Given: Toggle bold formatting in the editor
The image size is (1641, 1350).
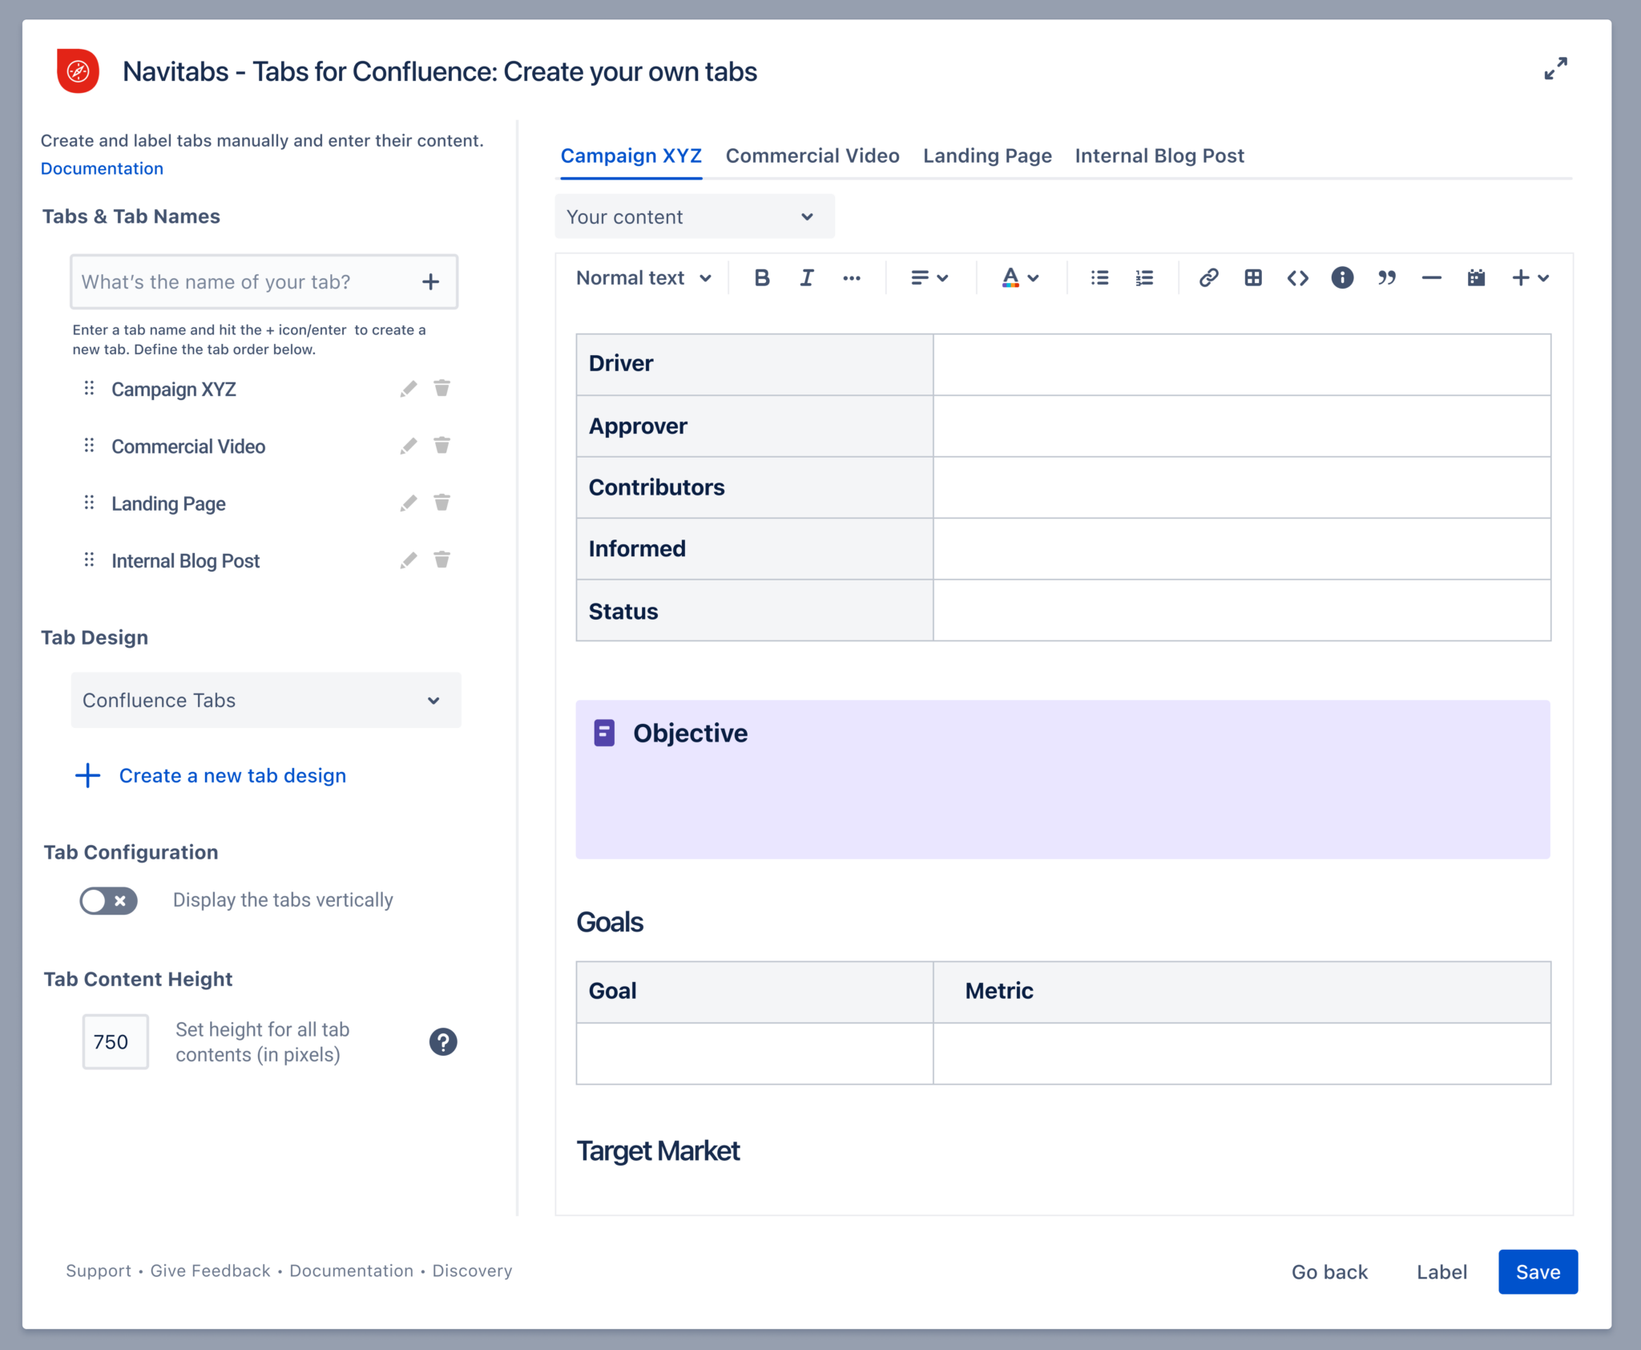Looking at the screenshot, I should click(x=761, y=278).
